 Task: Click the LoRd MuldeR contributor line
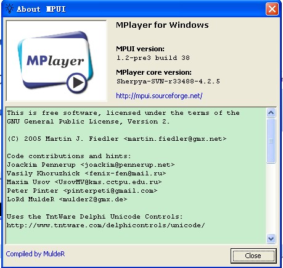tap(67, 199)
